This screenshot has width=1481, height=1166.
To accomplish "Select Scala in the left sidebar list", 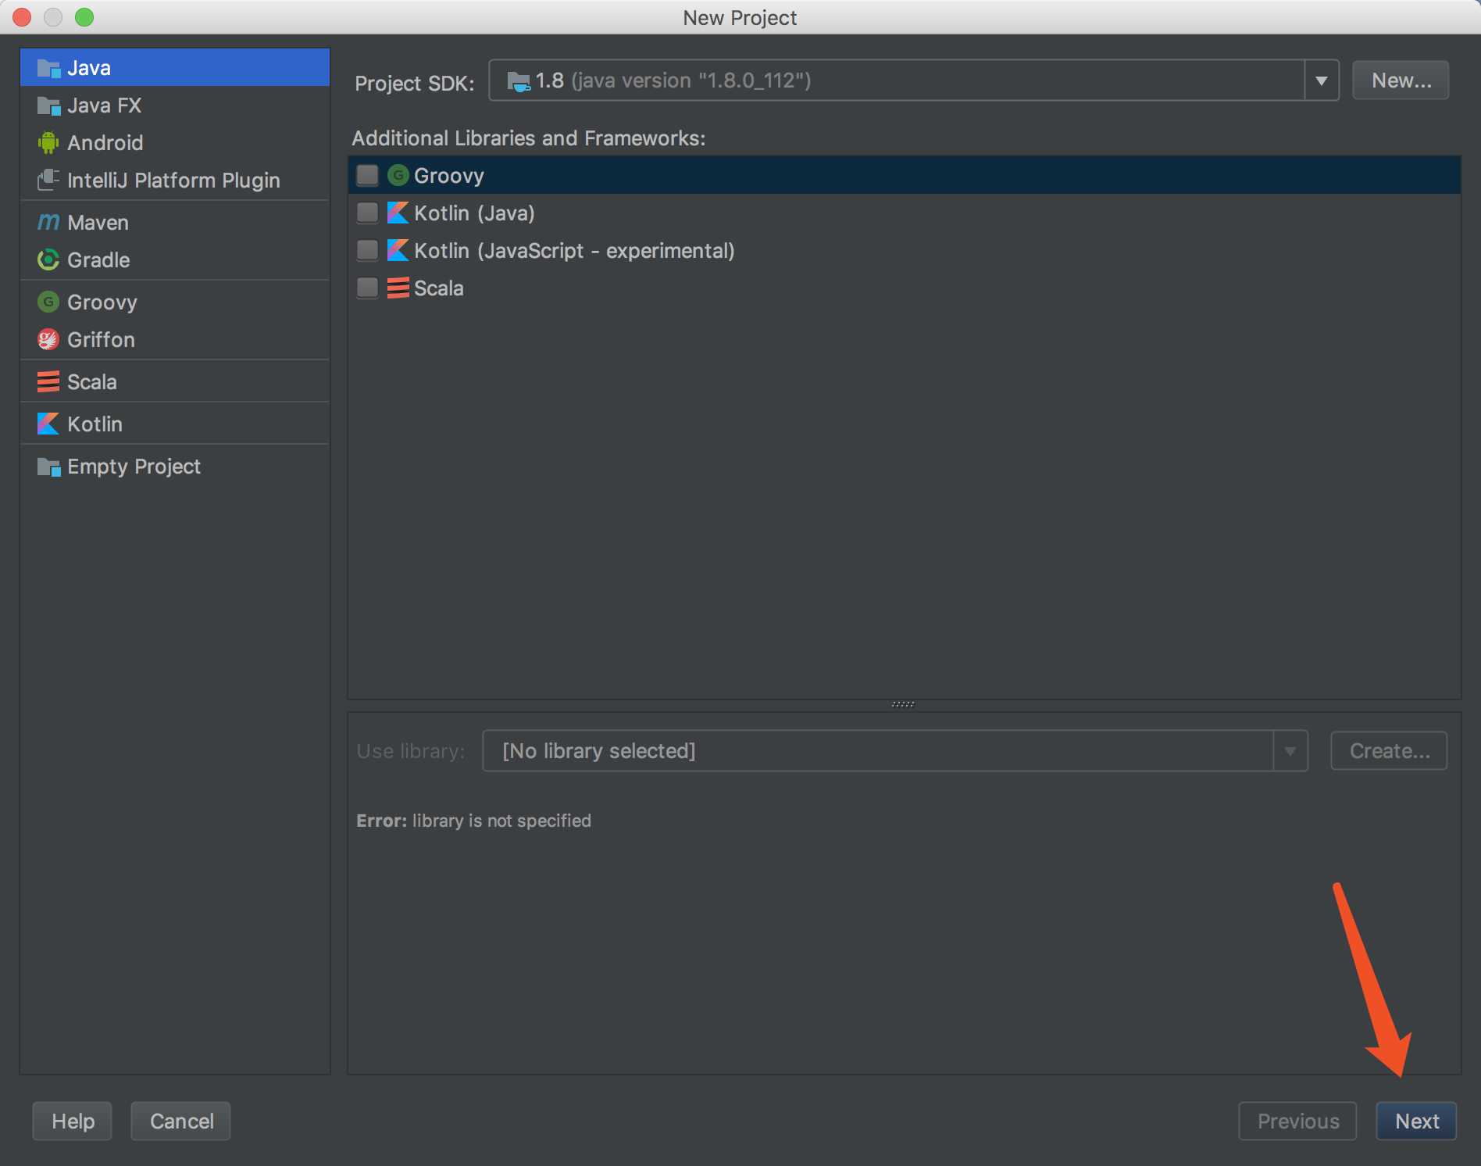I will (x=175, y=382).
